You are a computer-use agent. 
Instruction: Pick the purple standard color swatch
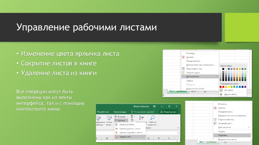click(245, 87)
